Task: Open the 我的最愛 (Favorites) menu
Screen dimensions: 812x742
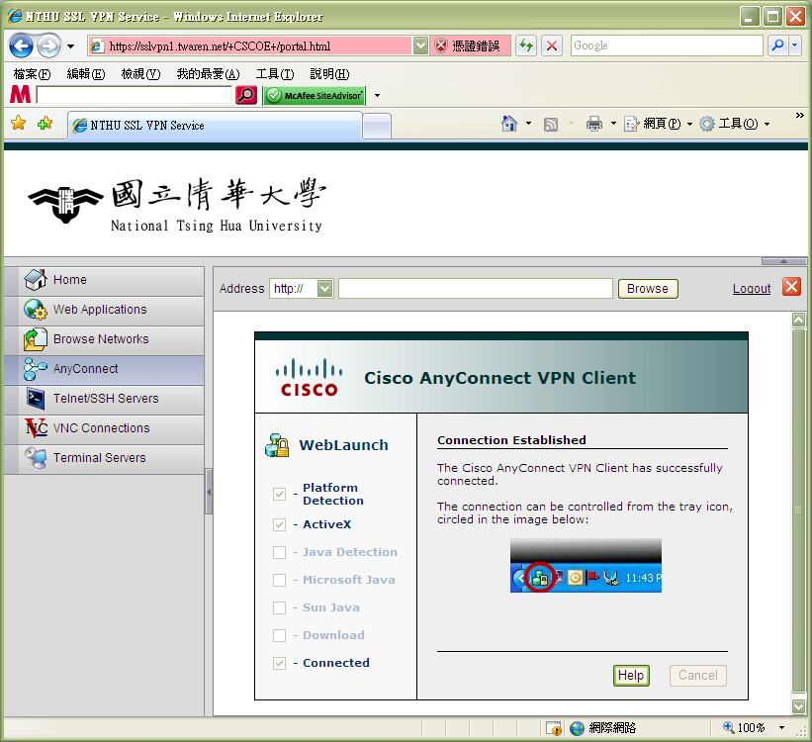Action: [x=208, y=74]
